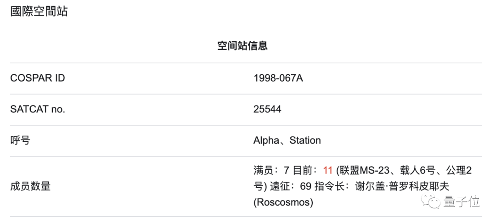
Task: Click the callsign text Alpha、Station
Action: tap(287, 140)
